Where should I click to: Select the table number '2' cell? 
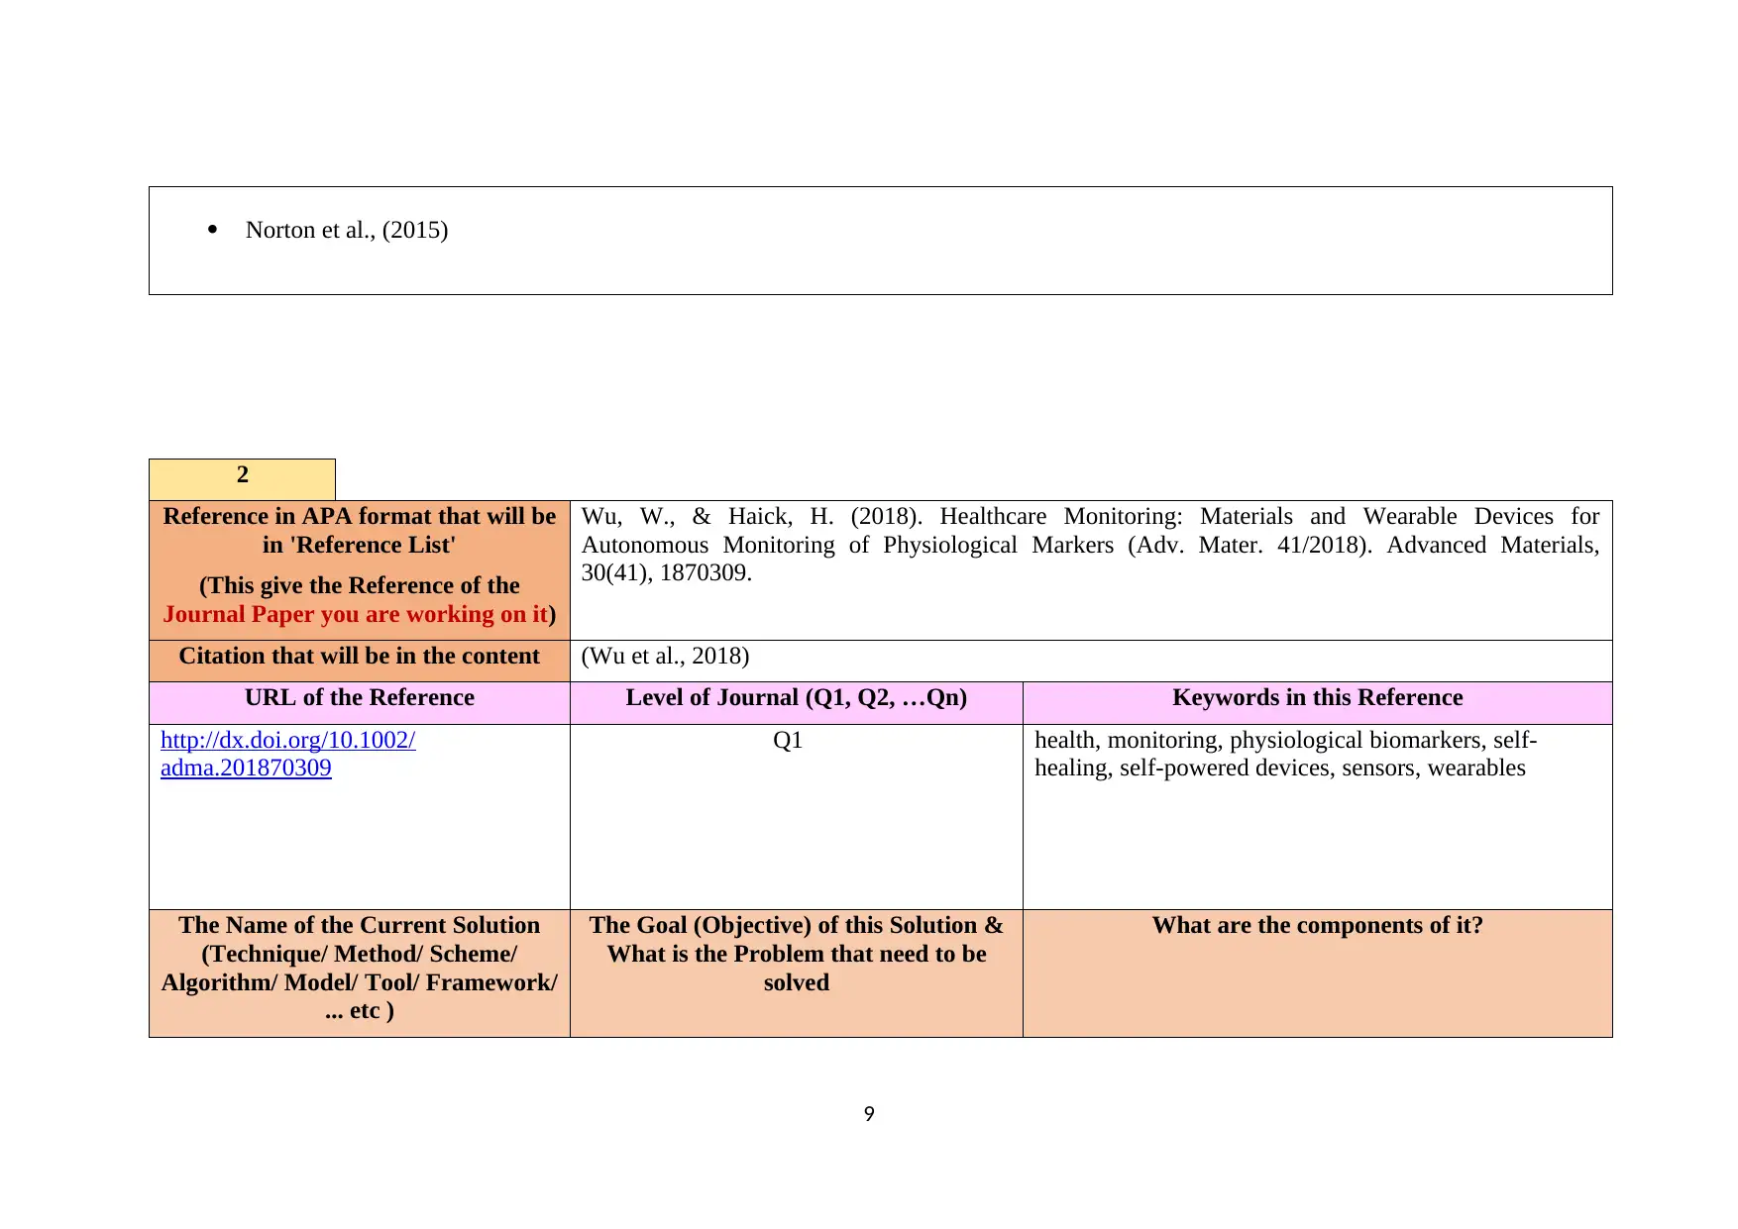242,479
